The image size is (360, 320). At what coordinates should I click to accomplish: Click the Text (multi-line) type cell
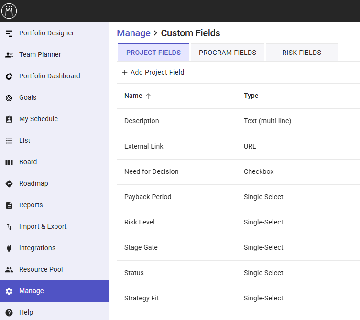pyautogui.click(x=267, y=121)
